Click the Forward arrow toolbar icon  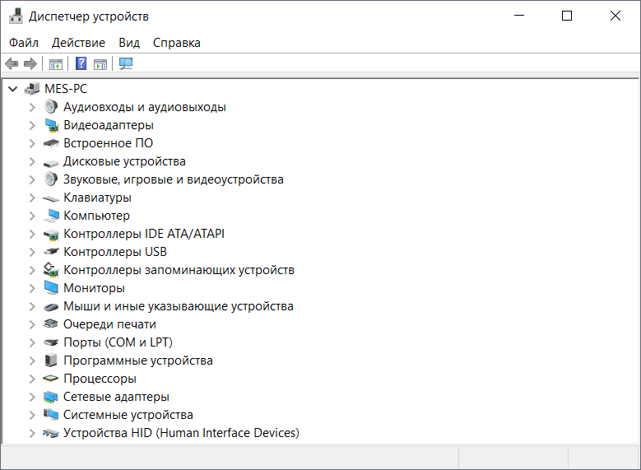(x=30, y=64)
